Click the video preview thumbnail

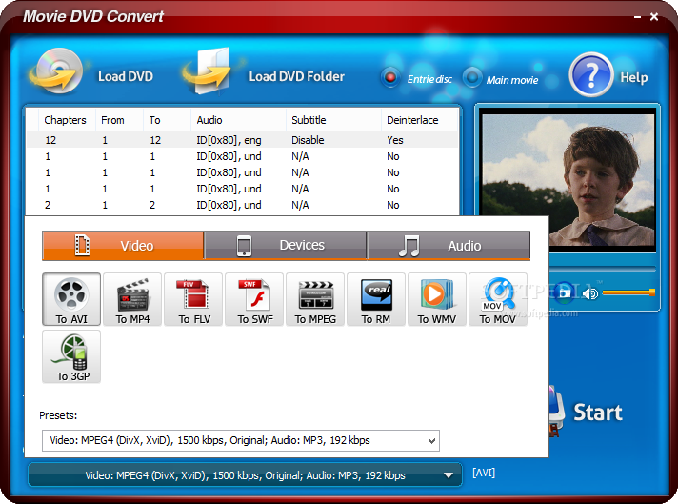[568, 180]
